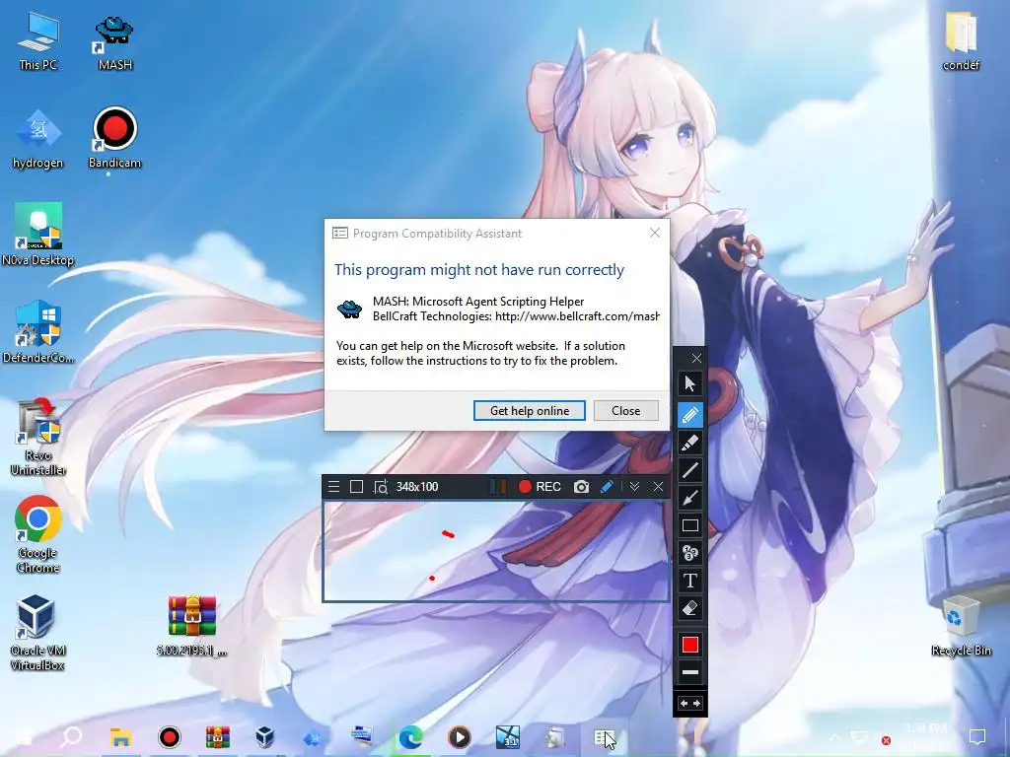Toggle the drawing mode pencil icon
Viewport: 1010px width, 757px height.
click(607, 487)
